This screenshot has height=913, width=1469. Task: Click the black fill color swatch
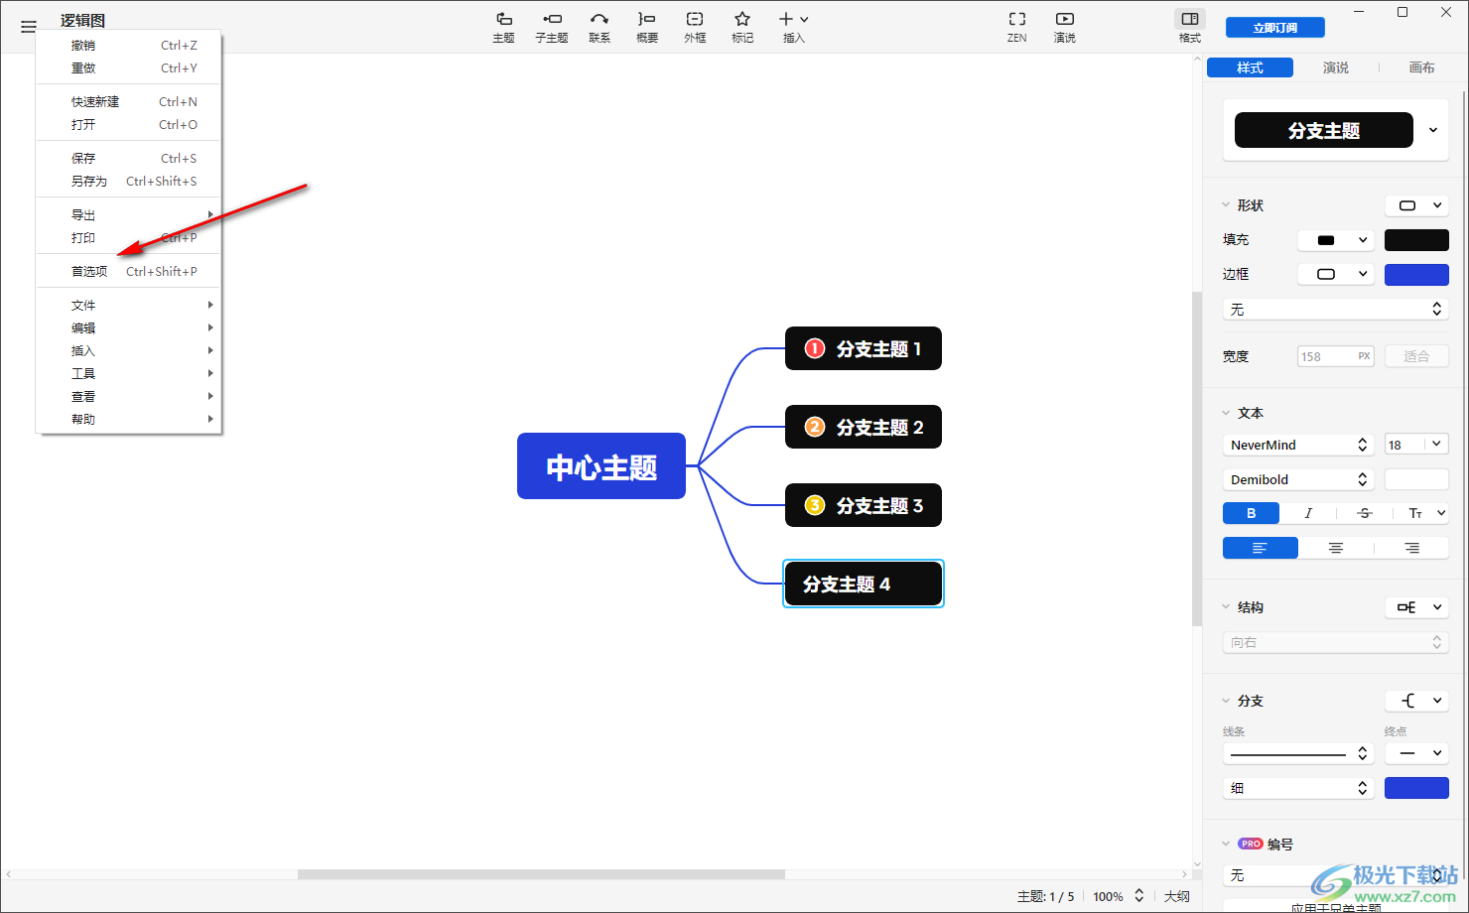pyautogui.click(x=1416, y=240)
